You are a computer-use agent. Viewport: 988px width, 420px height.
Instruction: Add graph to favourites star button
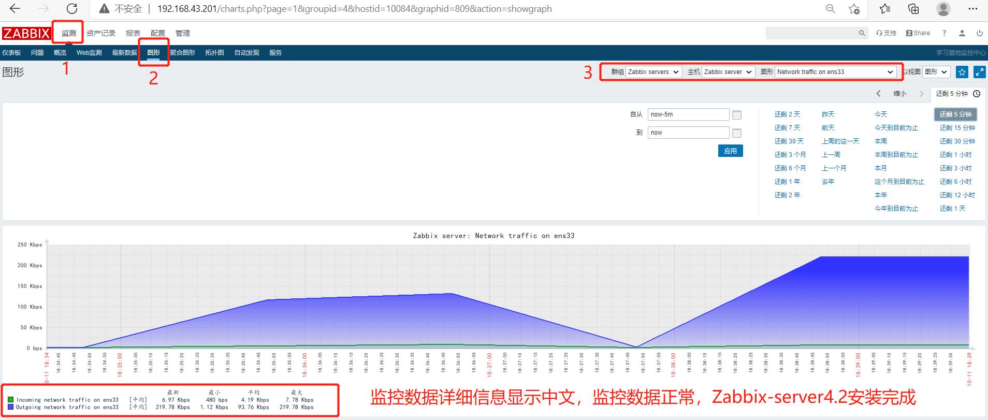[962, 72]
